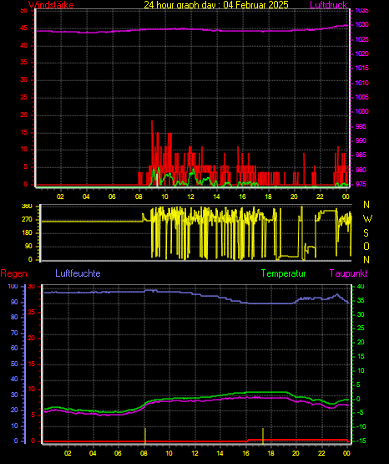Click the S compass label on direction graph
Viewport: 389px width, 464px height.
(366, 233)
